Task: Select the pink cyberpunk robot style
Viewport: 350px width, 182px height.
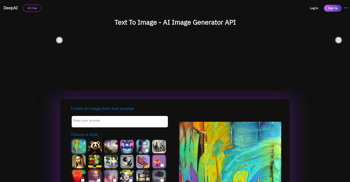Action: [127, 146]
